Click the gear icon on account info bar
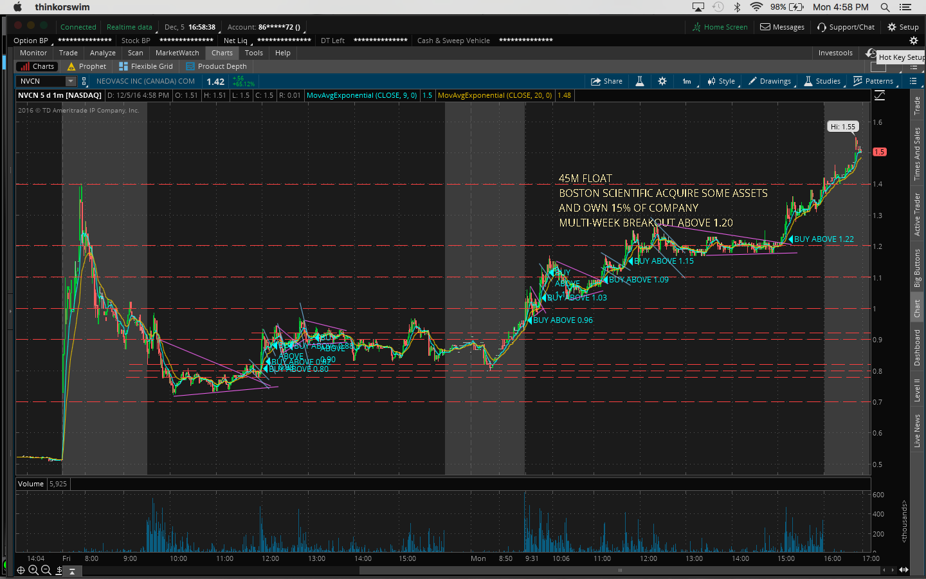Viewport: 926px width, 579px height. (914, 41)
